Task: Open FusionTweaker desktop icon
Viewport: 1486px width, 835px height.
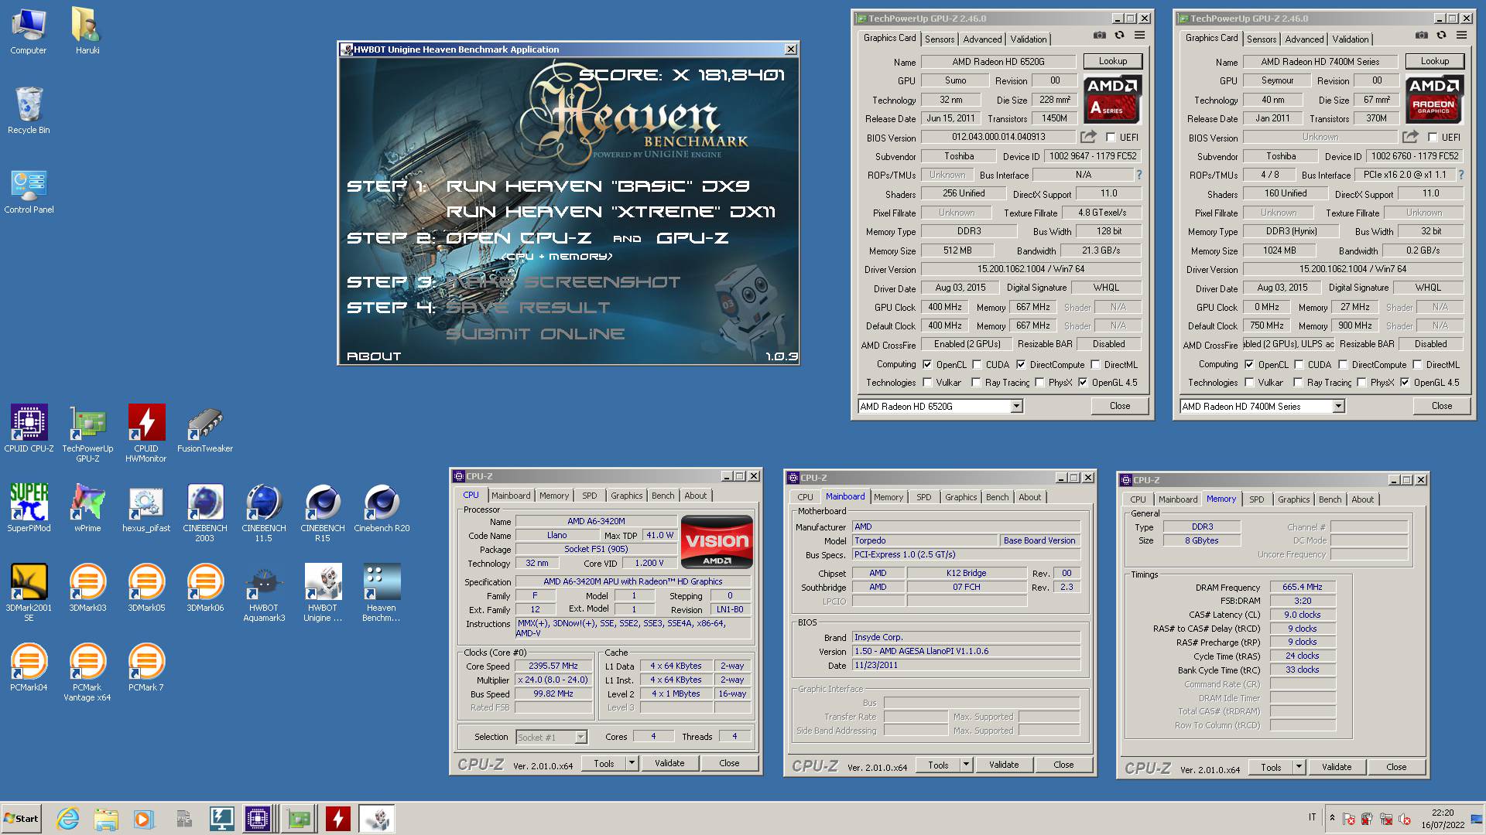Action: coord(205,429)
